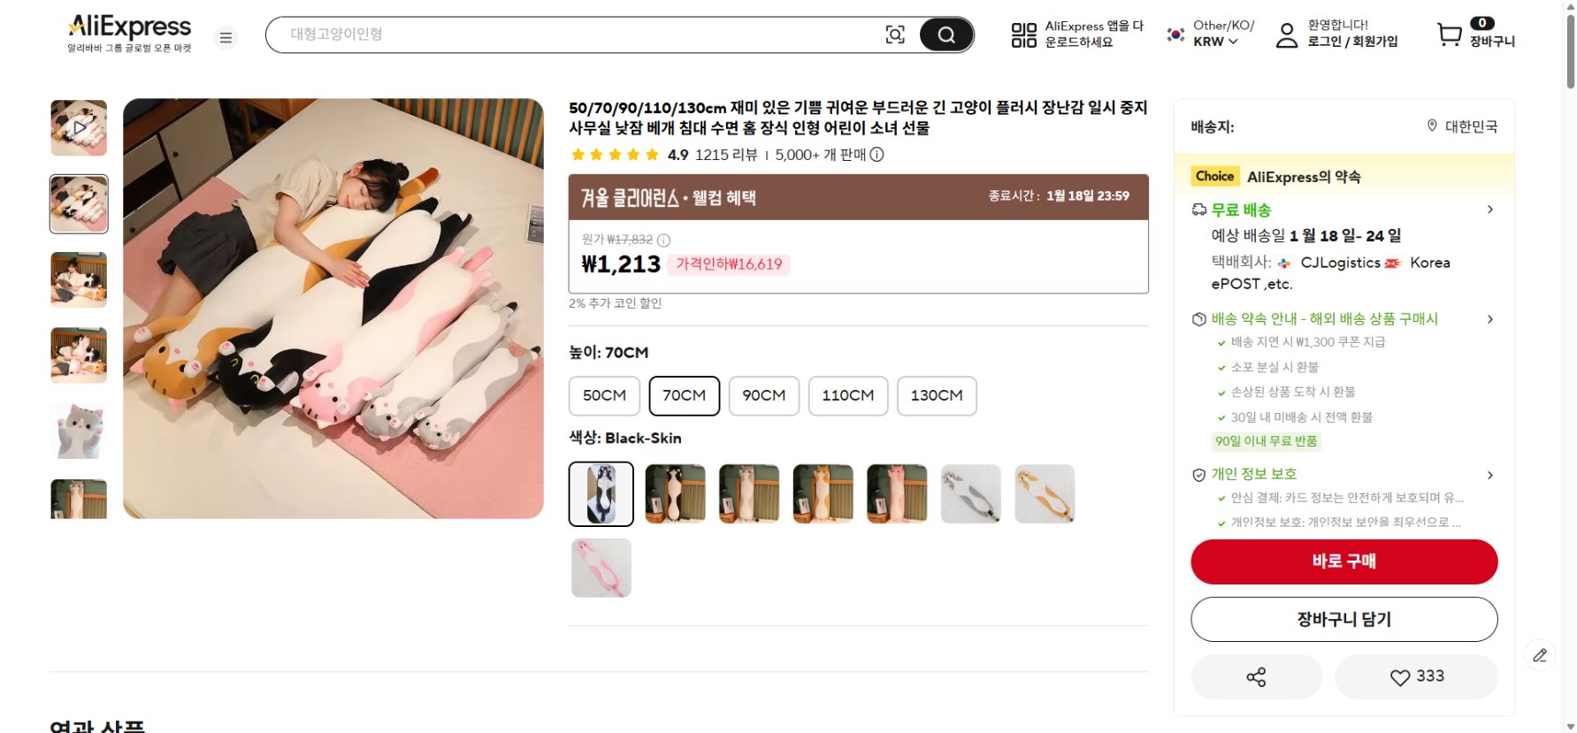The image size is (1577, 733).
Task: Open the 대한민국 shipping destination selector
Action: click(x=1462, y=126)
